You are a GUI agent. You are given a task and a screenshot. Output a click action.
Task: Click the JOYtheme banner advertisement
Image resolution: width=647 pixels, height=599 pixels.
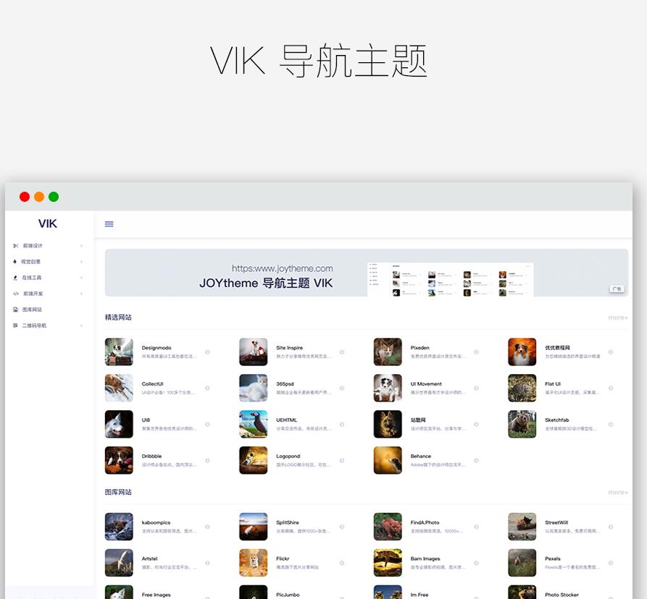366,273
